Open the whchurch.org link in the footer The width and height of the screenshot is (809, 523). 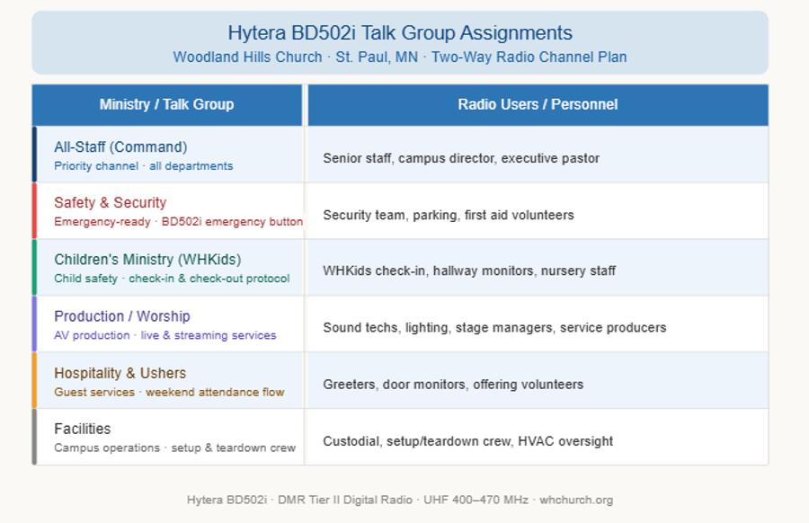pos(575,501)
